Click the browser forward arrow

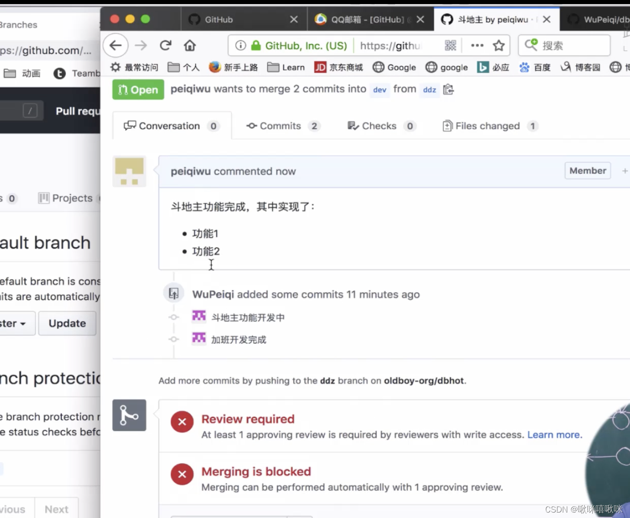click(141, 45)
